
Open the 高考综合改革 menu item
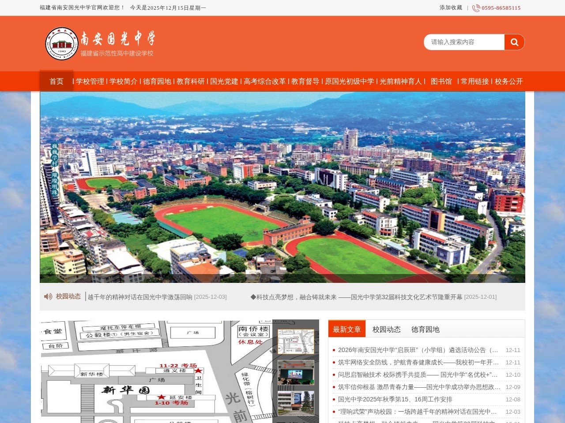(265, 82)
